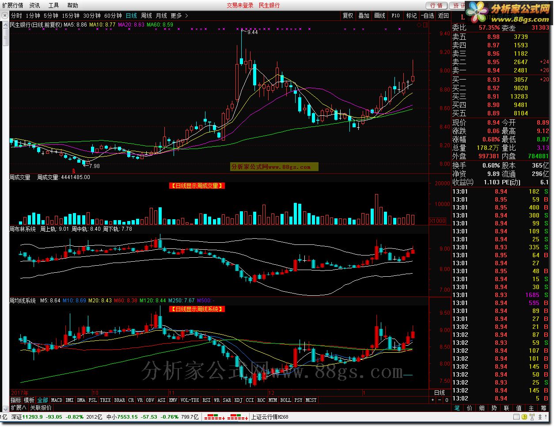Apply RSI indicator

point(206,400)
